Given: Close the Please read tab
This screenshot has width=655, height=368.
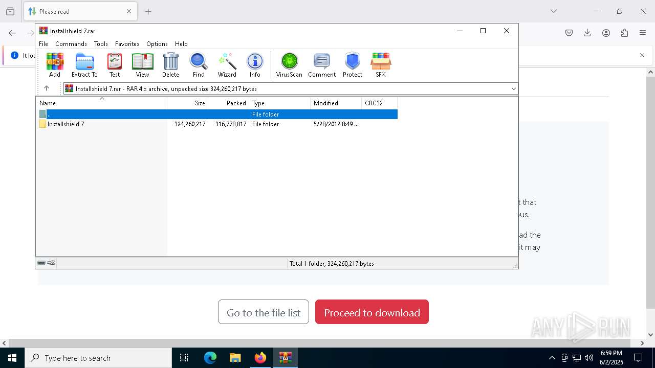Looking at the screenshot, I should pos(129,11).
